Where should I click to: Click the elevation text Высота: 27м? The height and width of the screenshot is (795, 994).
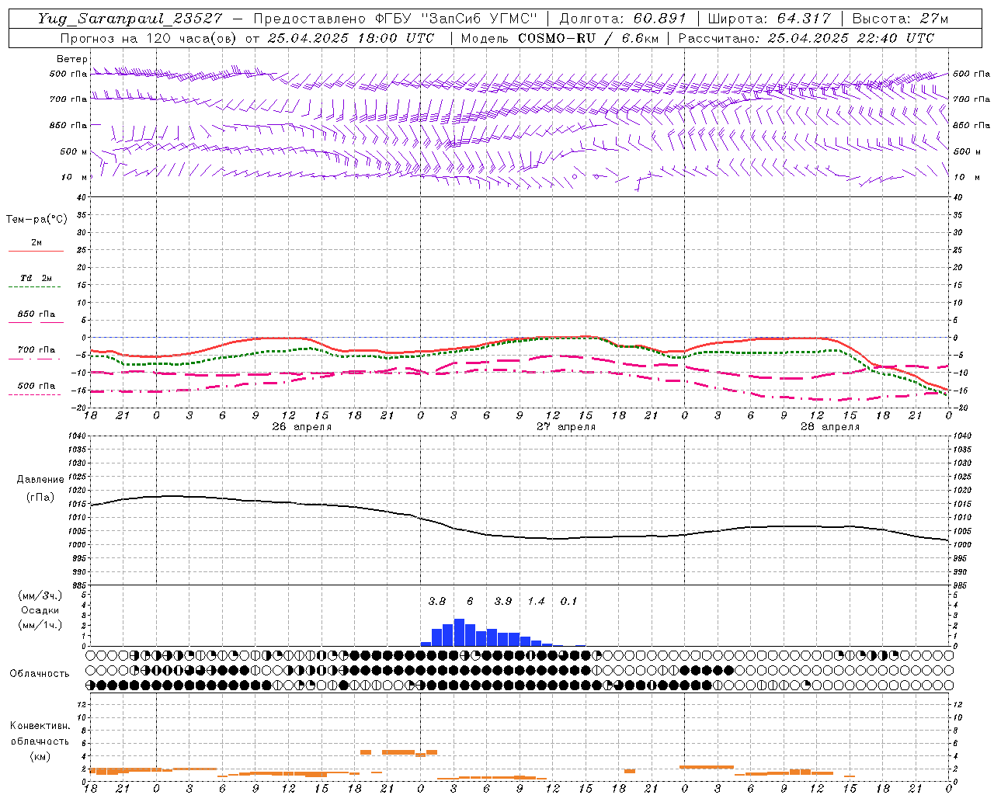(x=900, y=19)
